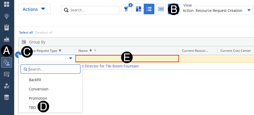Select the area chart icon in sidebar
The width and height of the screenshot is (254, 115).
(x=7, y=39)
